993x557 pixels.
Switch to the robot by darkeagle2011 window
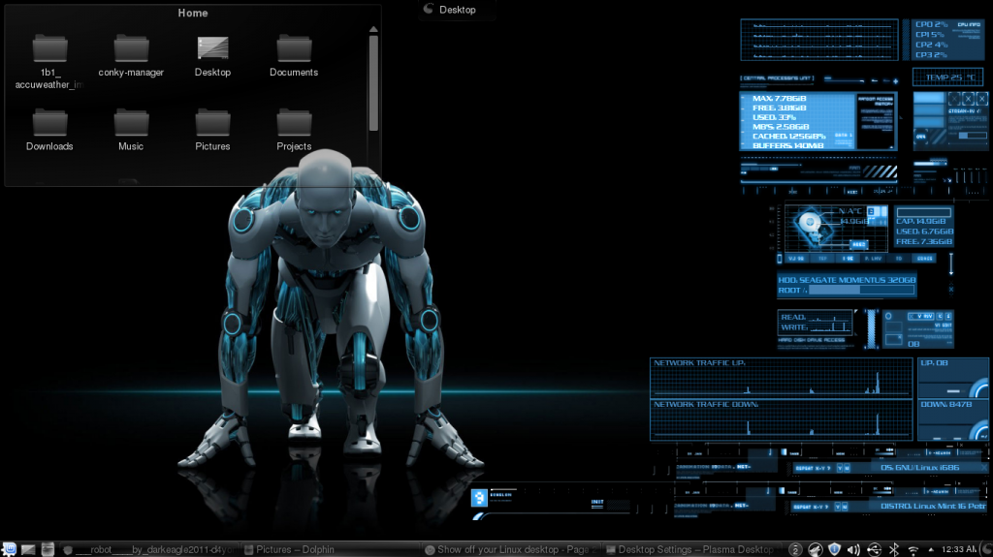(150, 549)
